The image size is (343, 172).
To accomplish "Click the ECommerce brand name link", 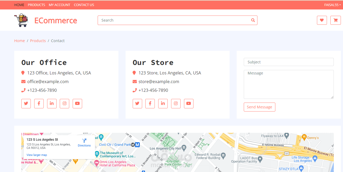I will 56,21.
